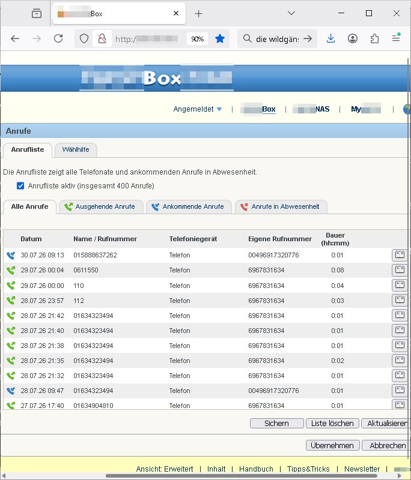Screen dimensions: 411x480
Task: Expand the 'Angemeldet' dropdown
Action: pos(197,109)
